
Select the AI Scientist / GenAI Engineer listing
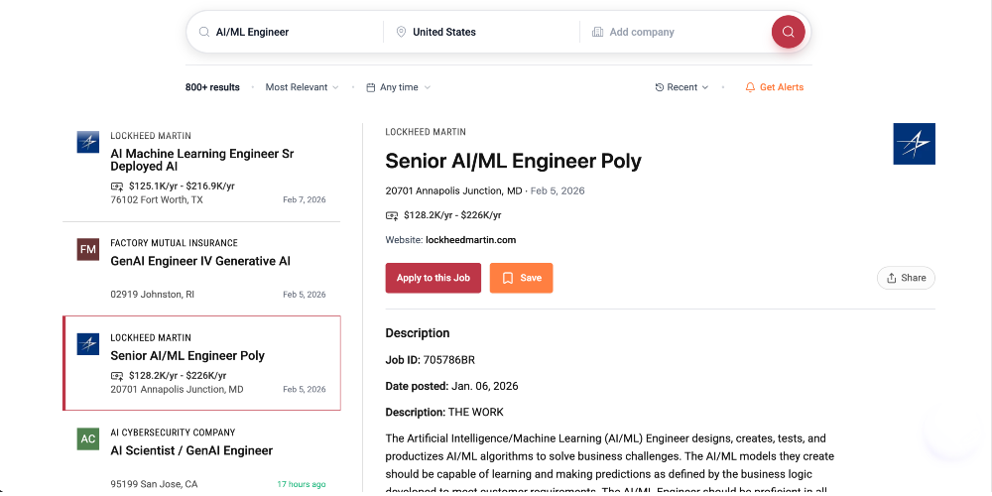[191, 450]
